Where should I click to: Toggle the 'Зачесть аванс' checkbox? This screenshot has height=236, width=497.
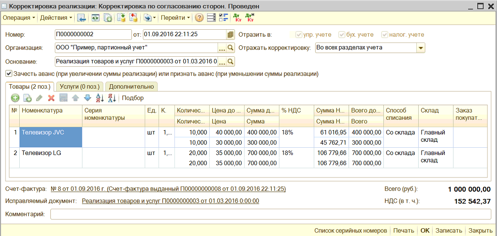coord(9,74)
